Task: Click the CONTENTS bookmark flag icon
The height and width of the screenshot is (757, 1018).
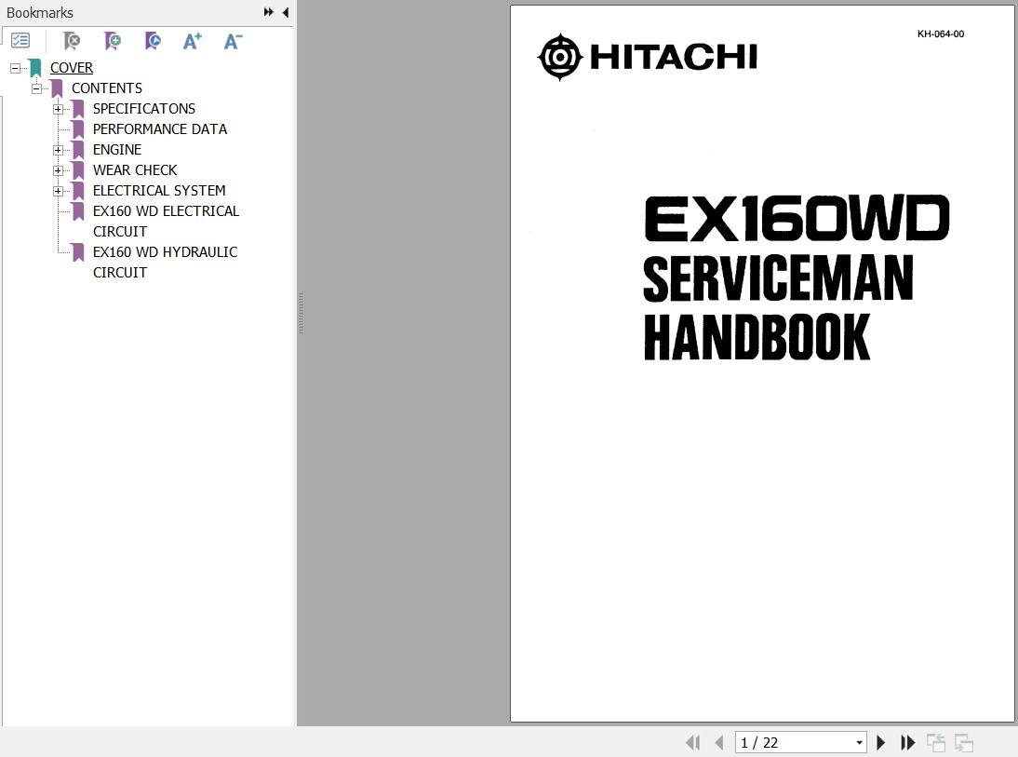Action: point(57,88)
